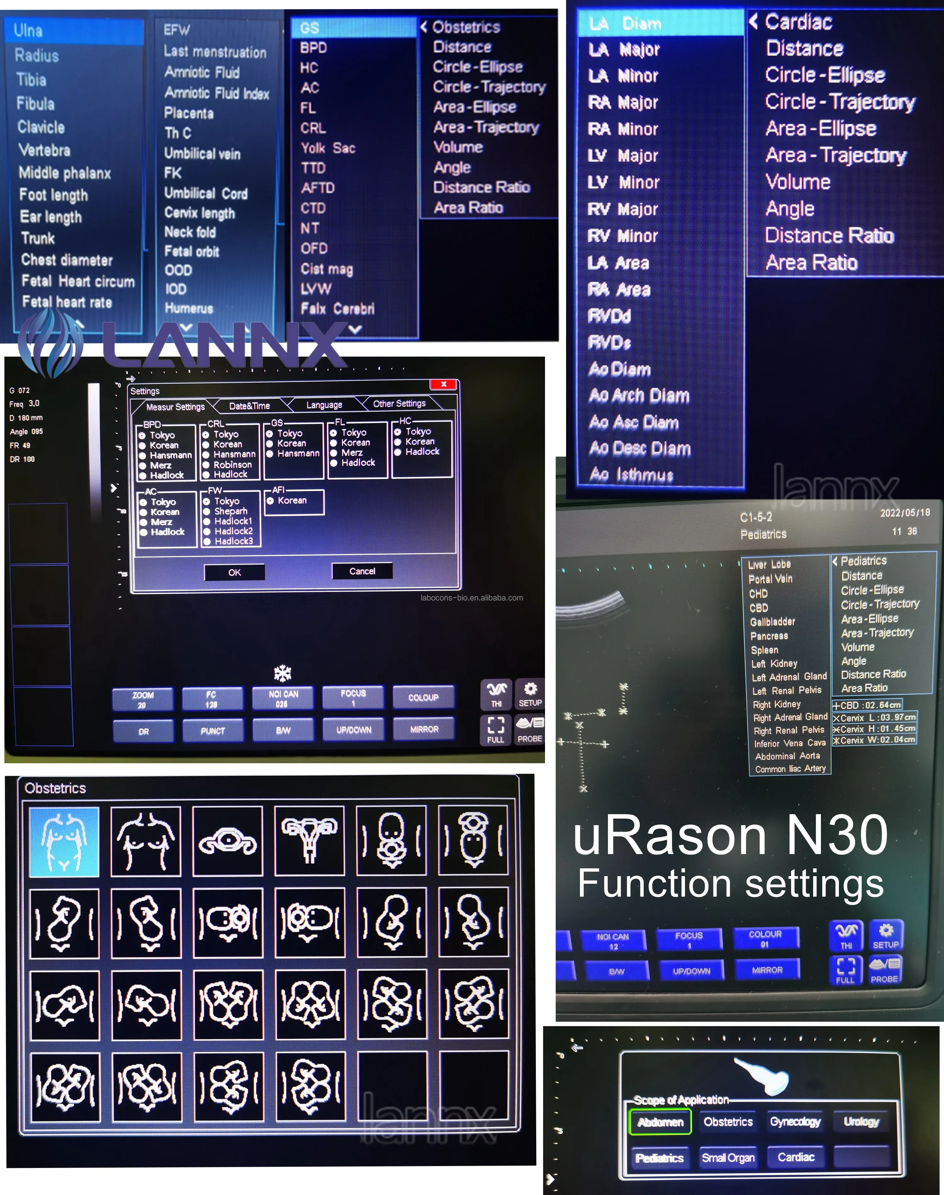Image resolution: width=944 pixels, height=1195 pixels.
Task: Select the highlighted blue breast body mark
Action: [x=64, y=842]
